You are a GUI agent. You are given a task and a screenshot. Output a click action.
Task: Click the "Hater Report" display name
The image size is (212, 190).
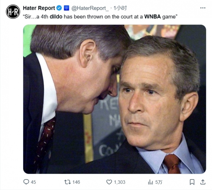(39, 8)
